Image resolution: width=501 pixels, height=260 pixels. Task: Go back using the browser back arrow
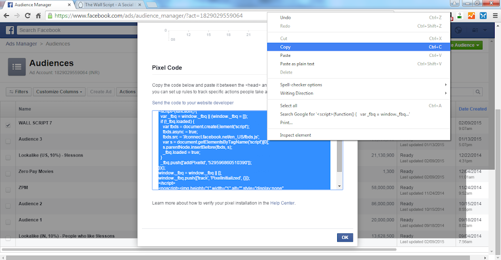[6, 16]
